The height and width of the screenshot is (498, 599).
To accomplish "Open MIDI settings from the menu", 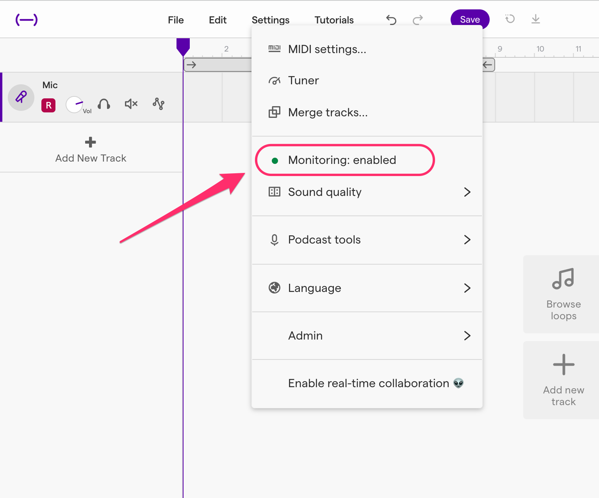I will pos(327,49).
